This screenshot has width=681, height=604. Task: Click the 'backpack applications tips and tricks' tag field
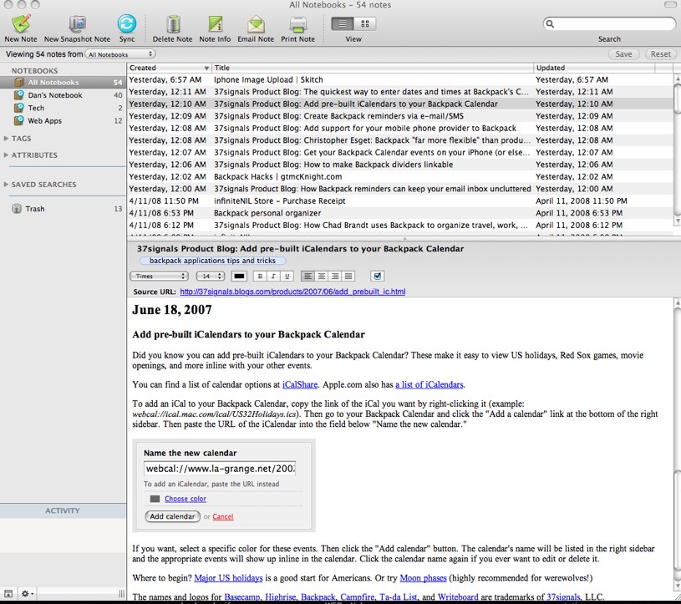point(212,261)
